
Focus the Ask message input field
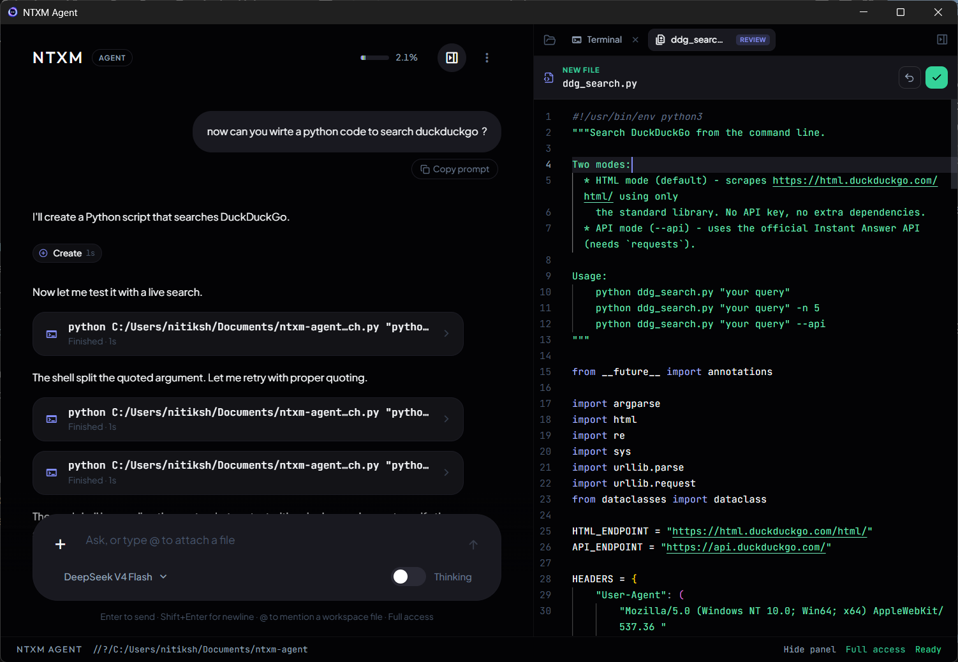coord(268,541)
